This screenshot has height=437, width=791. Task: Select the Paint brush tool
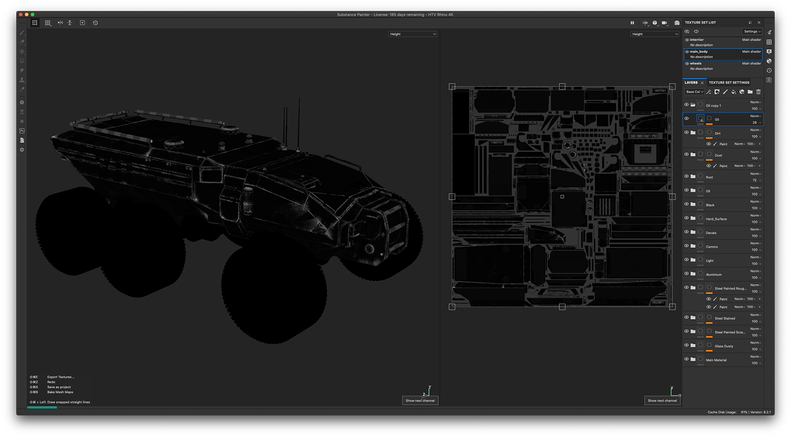(21, 32)
